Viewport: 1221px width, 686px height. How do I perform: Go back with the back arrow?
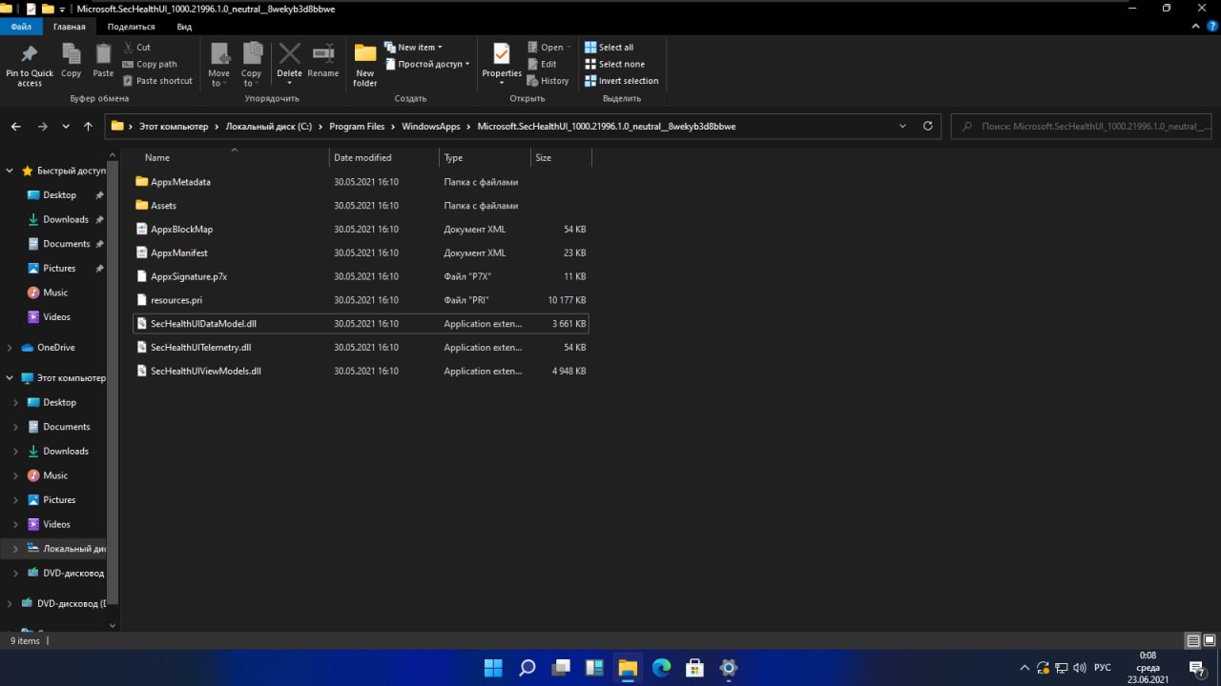[16, 126]
